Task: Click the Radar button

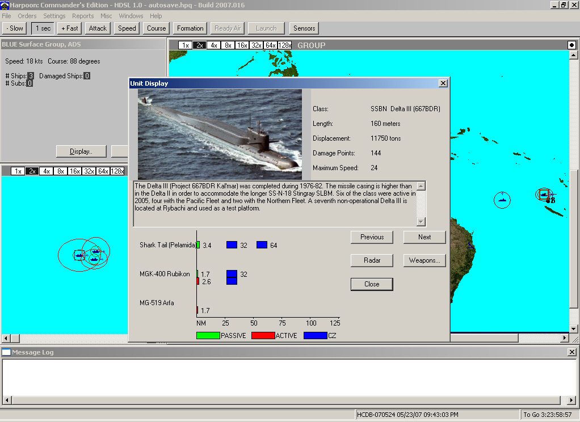Action: click(372, 261)
